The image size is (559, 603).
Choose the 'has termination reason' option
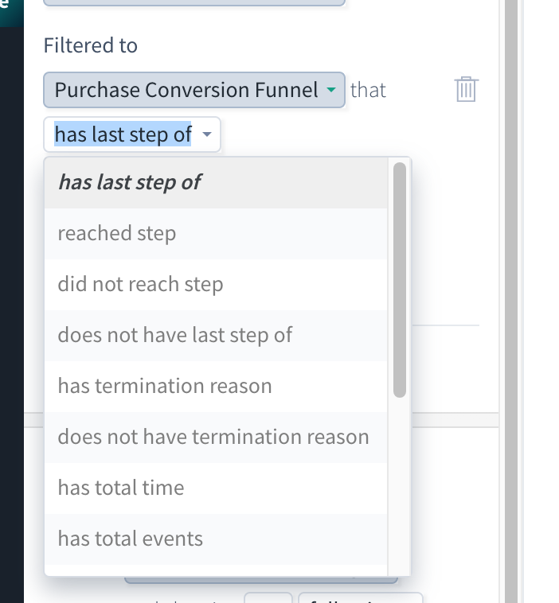pyautogui.click(x=216, y=386)
